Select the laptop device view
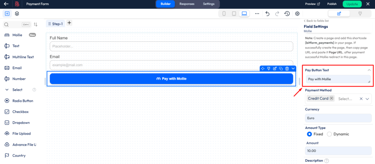375x164 pixels. 244,14
